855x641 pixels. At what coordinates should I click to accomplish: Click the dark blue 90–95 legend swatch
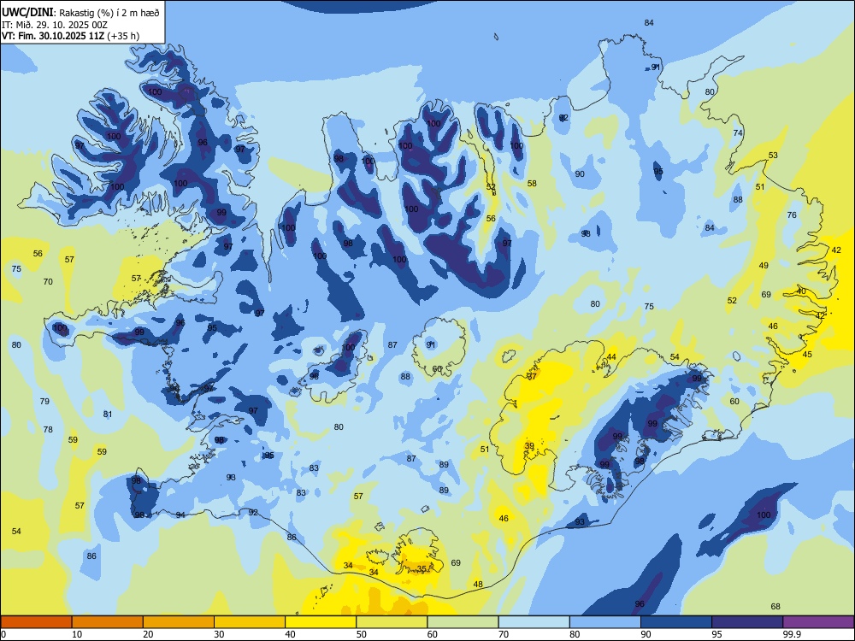[676, 622]
